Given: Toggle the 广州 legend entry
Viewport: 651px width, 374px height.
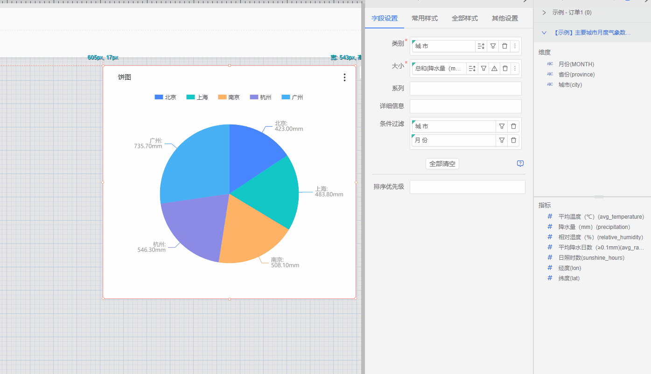Looking at the screenshot, I should (x=293, y=97).
